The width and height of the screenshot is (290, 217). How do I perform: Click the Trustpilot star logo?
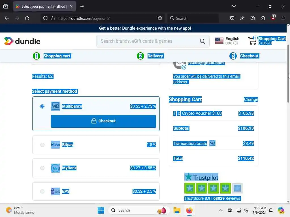(x=201, y=177)
